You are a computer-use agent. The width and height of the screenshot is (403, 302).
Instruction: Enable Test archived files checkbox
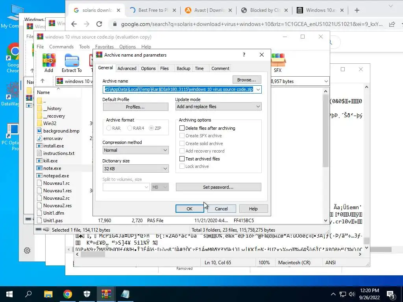pos(182,159)
